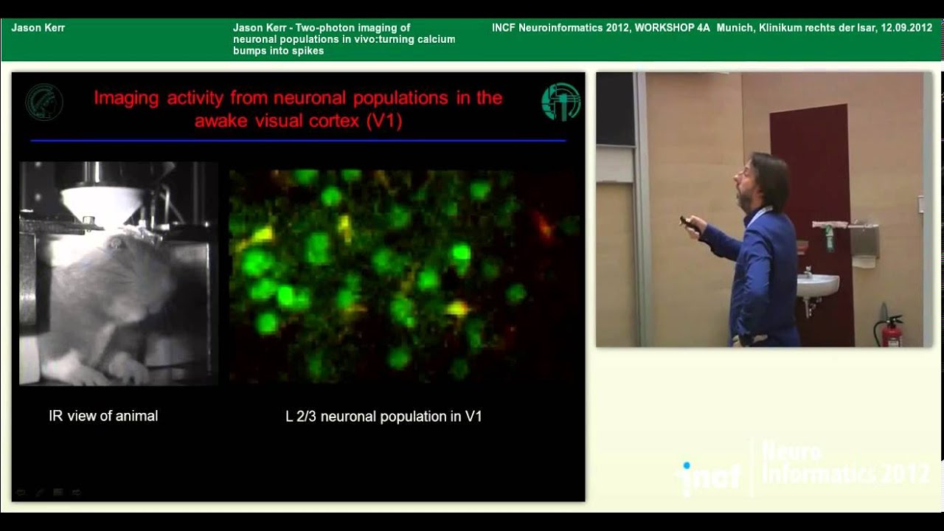This screenshot has height=531, width=944.
Task: Click the INCF Neuroinformatics 2012 workshop text
Action: click(x=712, y=28)
